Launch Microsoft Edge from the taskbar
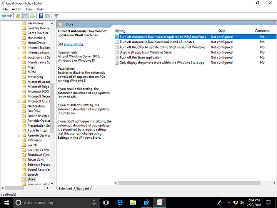 [120, 203]
